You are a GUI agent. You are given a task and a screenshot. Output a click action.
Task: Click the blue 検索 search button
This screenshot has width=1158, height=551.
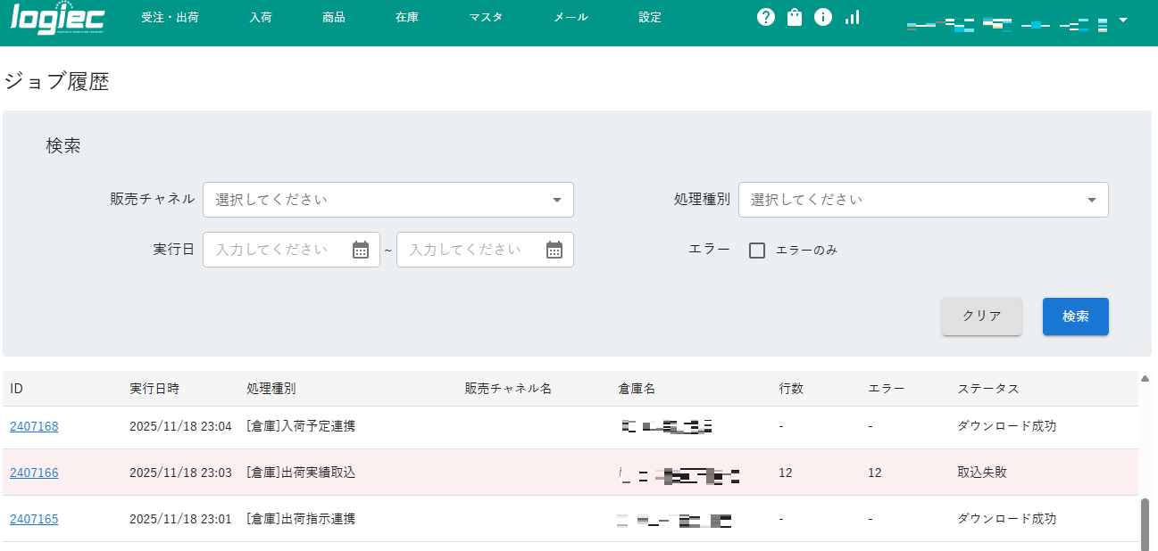coord(1075,317)
